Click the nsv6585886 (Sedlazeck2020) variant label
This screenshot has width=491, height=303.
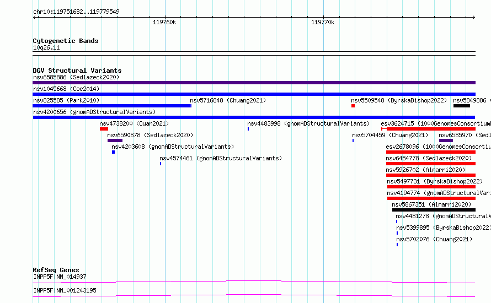[x=76, y=77]
